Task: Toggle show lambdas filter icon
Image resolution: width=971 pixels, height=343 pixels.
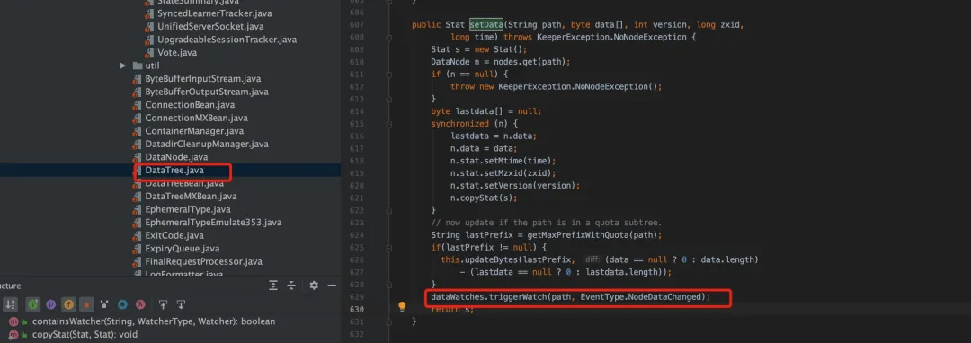Action: [140, 304]
